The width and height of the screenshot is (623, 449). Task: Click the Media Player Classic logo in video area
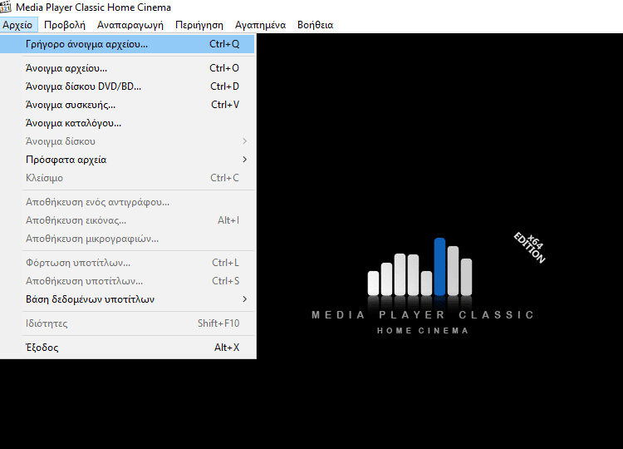(x=424, y=286)
